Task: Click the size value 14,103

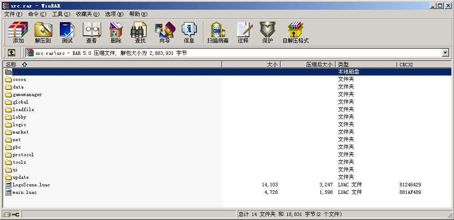Action: coord(270,185)
